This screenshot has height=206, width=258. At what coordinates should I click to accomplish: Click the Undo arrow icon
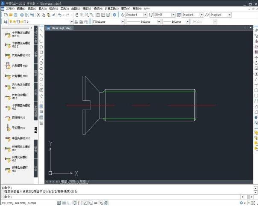click(60, 15)
